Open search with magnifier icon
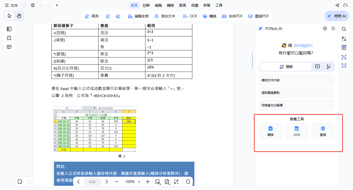Screen dimensions: 353x190 pos(344,29)
